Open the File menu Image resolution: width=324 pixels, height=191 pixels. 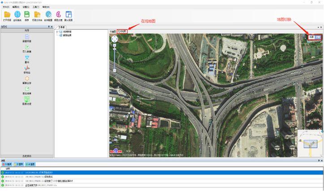click(5, 7)
